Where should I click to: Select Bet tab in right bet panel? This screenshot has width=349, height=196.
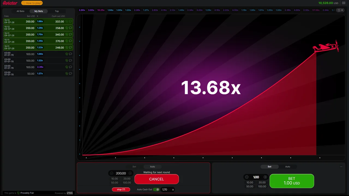[x=269, y=167]
